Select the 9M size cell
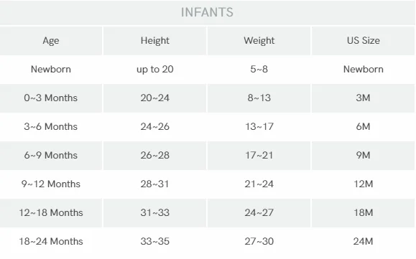Image resolution: width=416 pixels, height=259 pixels. click(x=364, y=155)
